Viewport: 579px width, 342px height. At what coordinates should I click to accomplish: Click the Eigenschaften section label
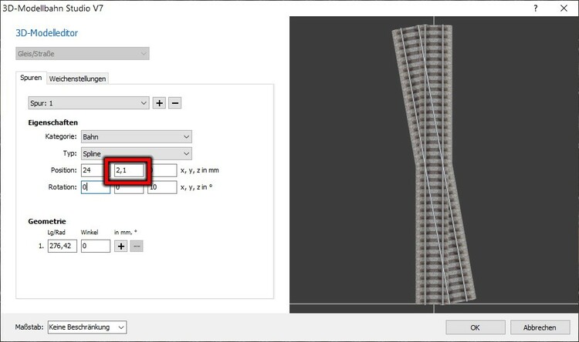52,122
